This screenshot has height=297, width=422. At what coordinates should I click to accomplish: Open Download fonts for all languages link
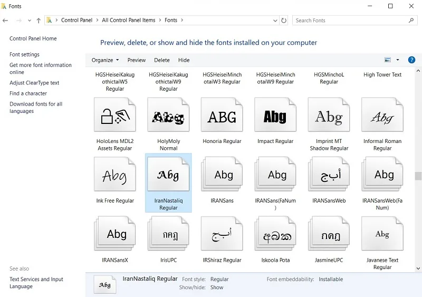click(x=36, y=108)
